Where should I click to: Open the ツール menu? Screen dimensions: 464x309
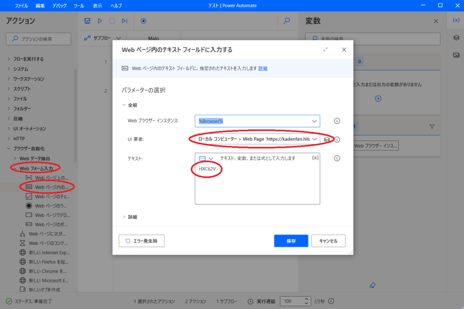[78, 5]
